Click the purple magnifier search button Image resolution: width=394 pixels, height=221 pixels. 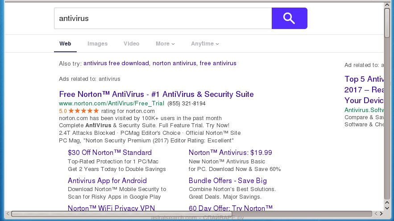coord(289,18)
